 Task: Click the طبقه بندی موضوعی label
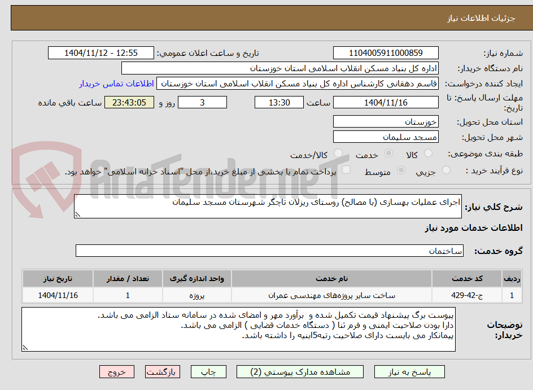[486, 154]
